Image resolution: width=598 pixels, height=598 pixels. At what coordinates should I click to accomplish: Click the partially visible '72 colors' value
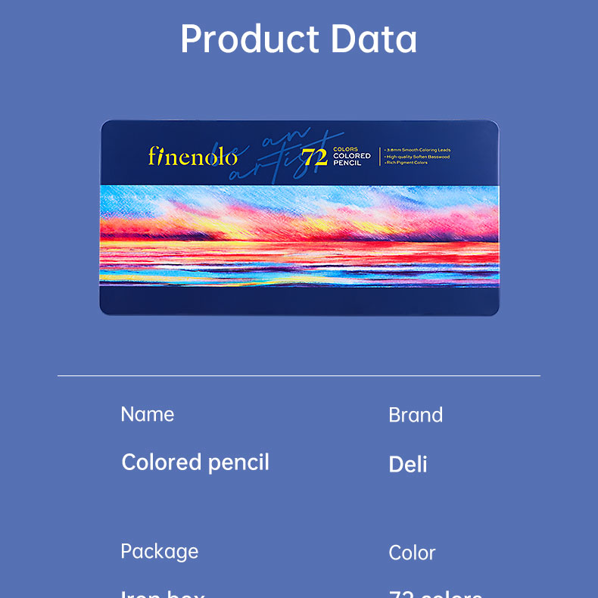(x=435, y=593)
